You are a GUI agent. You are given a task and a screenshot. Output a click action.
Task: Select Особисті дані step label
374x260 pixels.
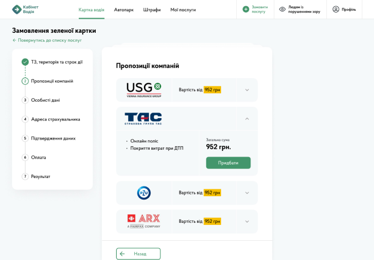coord(45,100)
